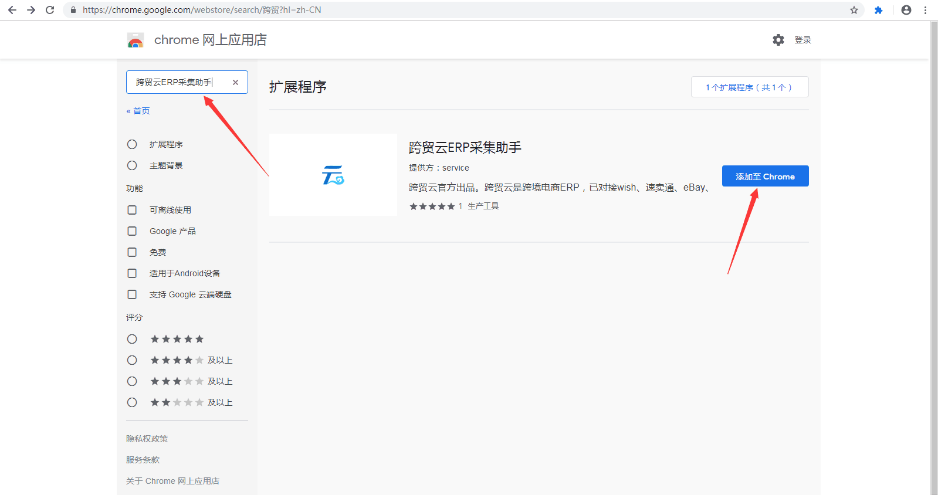Screen dimensions: 938x495
Task: Reload the page with the refresh icon
Action: (x=50, y=10)
